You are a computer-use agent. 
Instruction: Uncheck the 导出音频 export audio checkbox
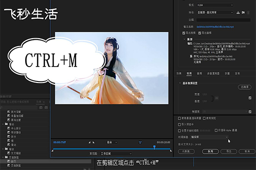pyautogui.click(x=200, y=33)
